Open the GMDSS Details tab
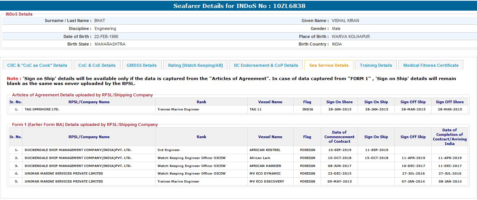 142,65
